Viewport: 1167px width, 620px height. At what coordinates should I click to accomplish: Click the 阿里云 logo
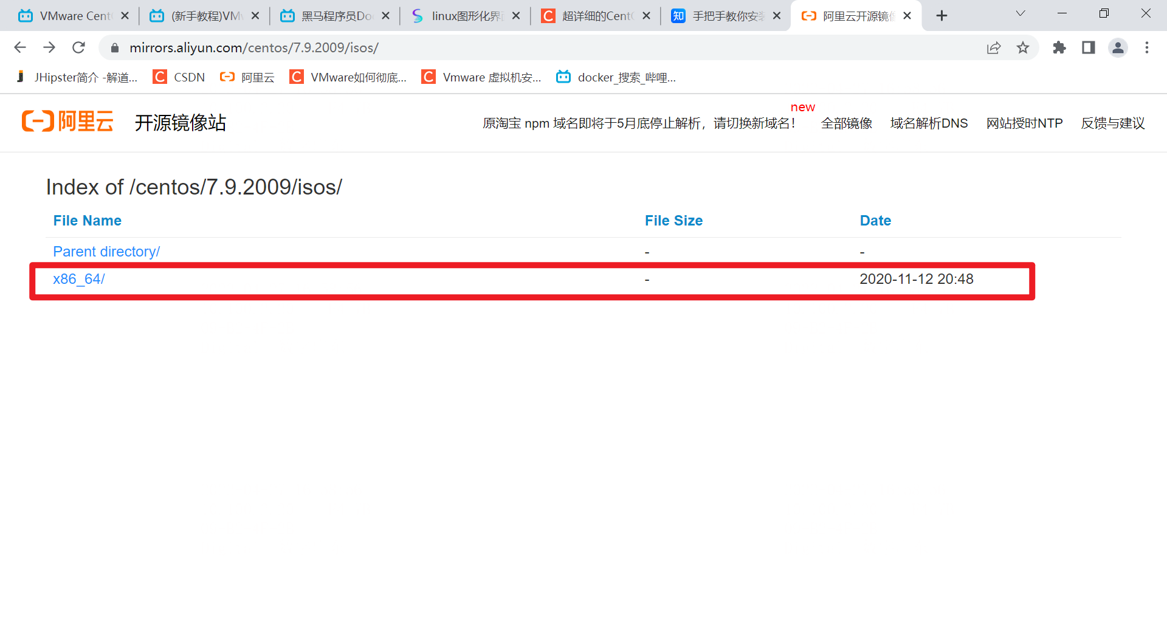pos(67,122)
